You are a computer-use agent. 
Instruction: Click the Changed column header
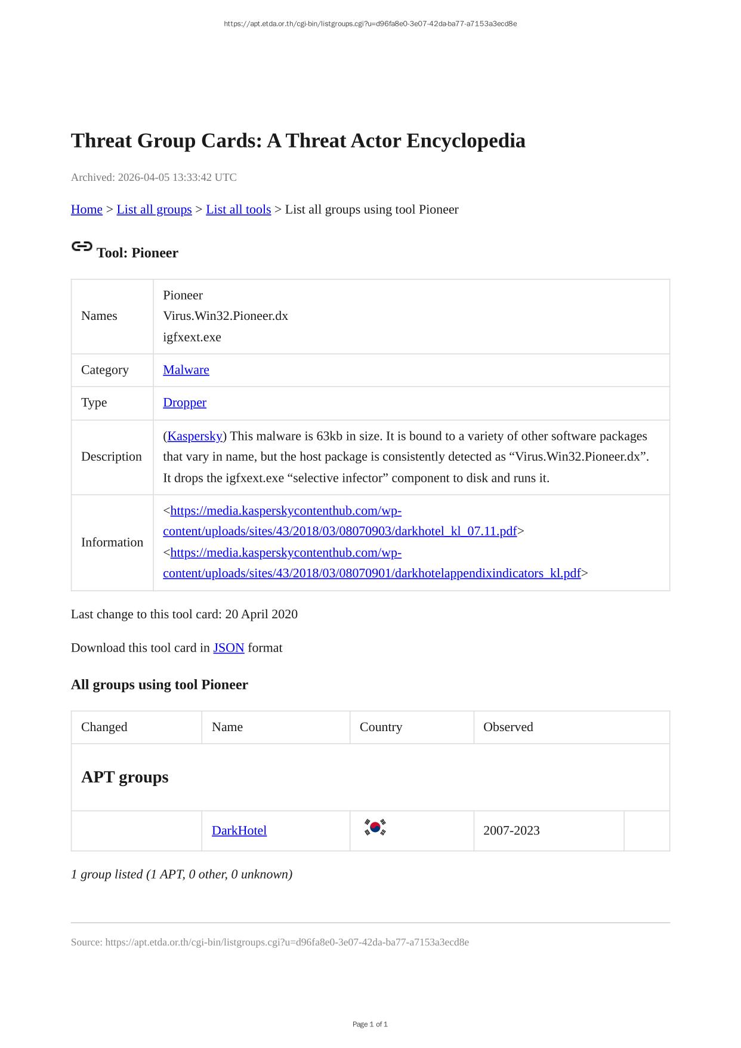coord(104,727)
